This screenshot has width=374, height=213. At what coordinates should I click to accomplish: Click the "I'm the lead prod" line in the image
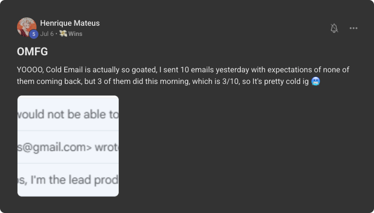click(68, 180)
